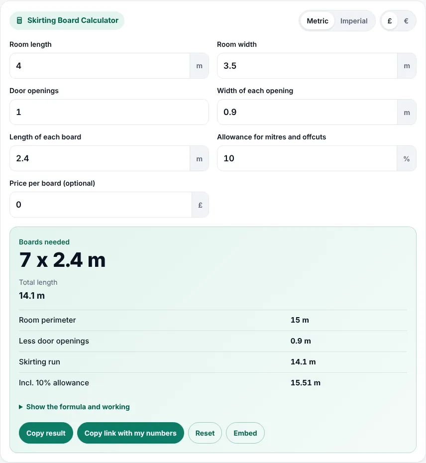426x463 pixels.
Task: Click the Skirting Board Calculator title badge
Action: [x=67, y=20]
